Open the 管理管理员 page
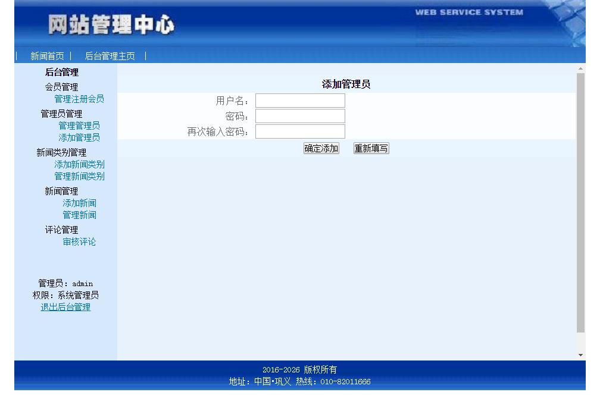The image size is (603, 395). (78, 126)
